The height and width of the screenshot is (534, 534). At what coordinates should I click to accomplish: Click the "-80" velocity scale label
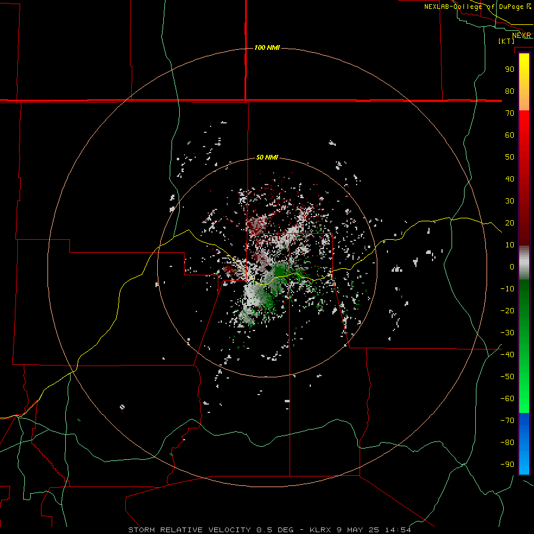tap(507, 443)
